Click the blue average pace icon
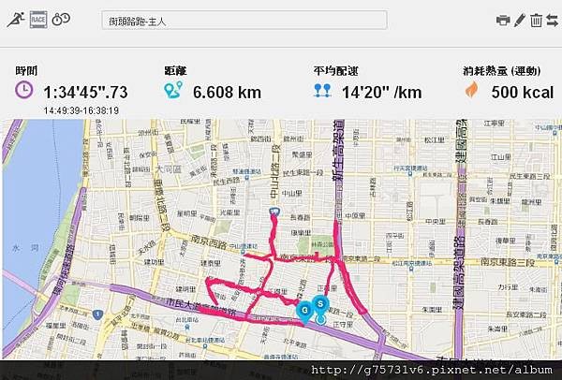This screenshot has height=380, width=562. pyautogui.click(x=322, y=91)
